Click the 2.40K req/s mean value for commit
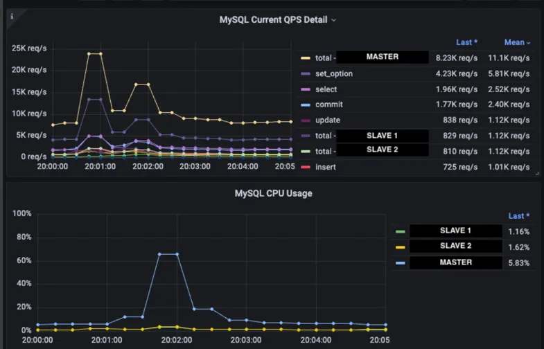This screenshot has height=349, width=544. coord(509,105)
